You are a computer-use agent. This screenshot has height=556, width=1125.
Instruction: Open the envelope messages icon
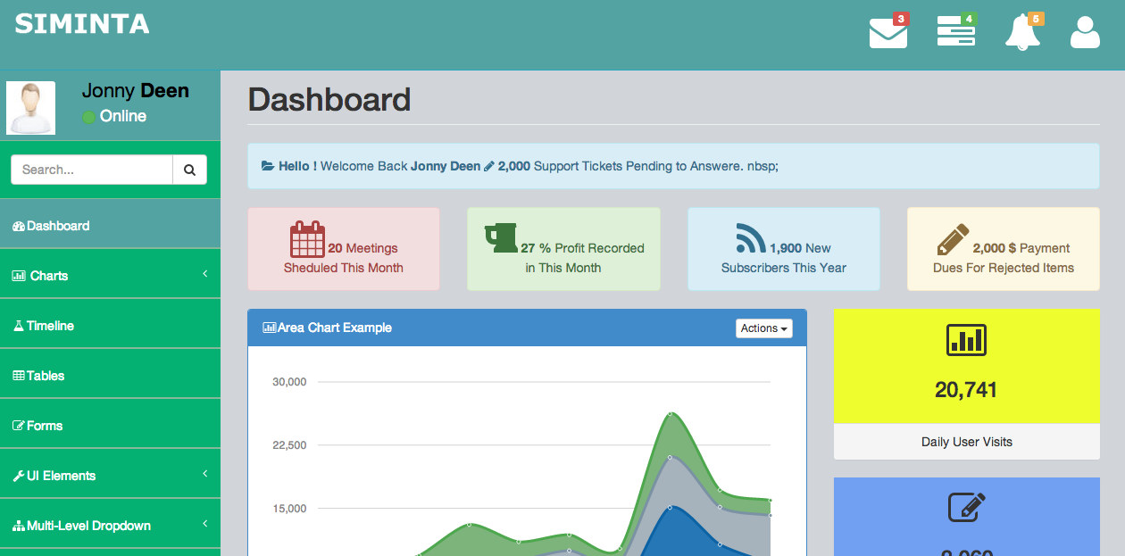(887, 33)
